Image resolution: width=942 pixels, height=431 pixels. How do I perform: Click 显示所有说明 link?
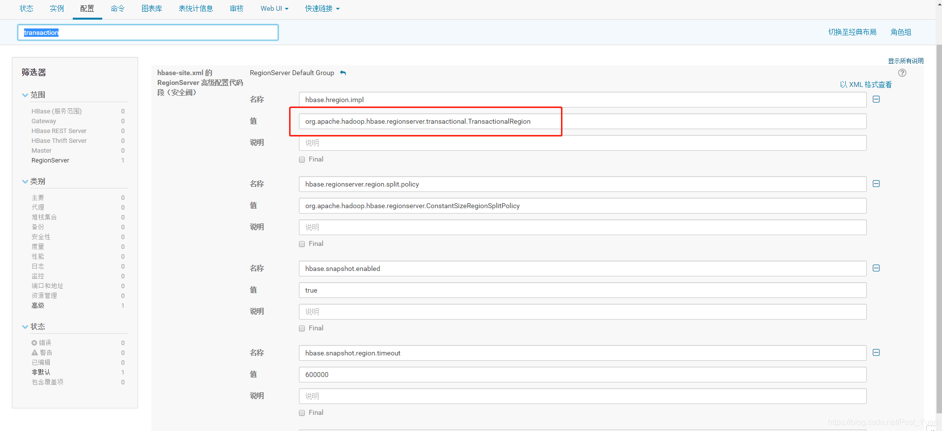(906, 61)
